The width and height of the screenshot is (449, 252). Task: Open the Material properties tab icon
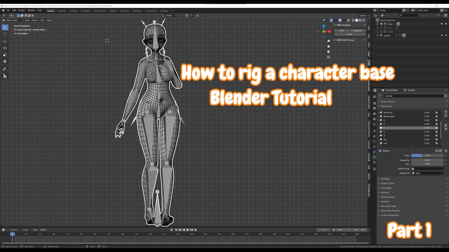pos(374,162)
